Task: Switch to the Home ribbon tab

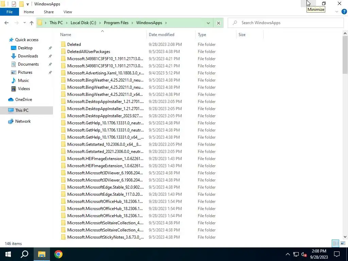Action: pyautogui.click(x=29, y=12)
